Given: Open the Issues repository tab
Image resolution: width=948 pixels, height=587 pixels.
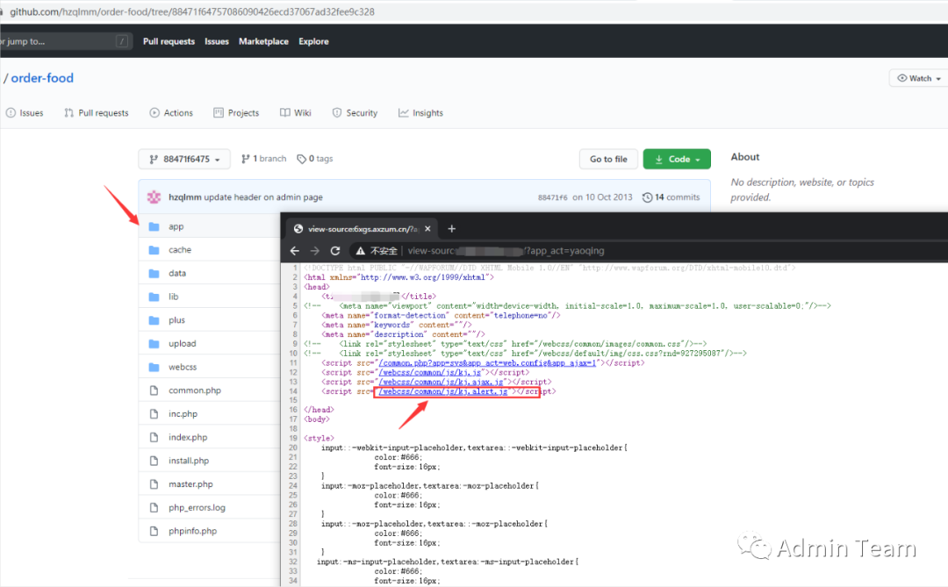Looking at the screenshot, I should click(x=25, y=113).
